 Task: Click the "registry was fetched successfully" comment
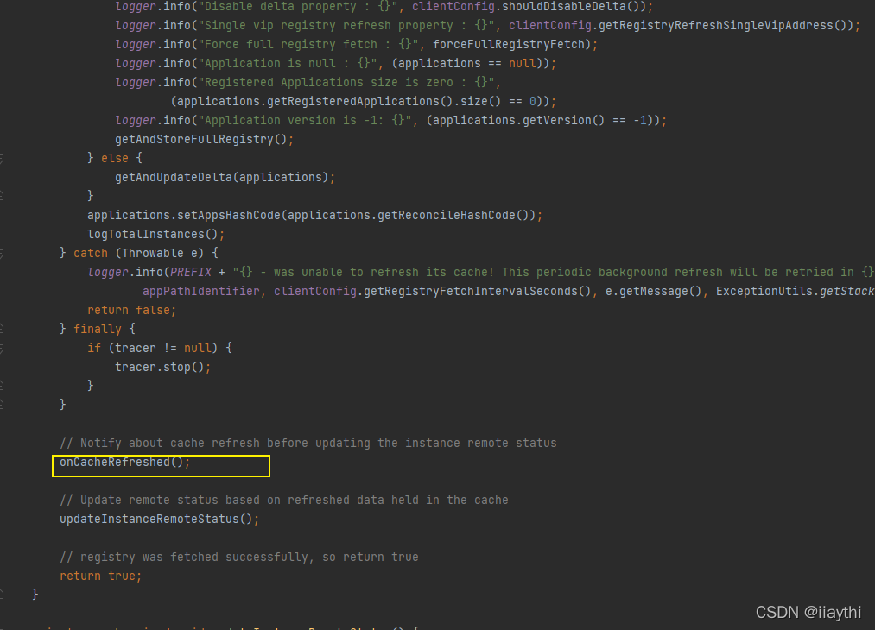click(x=239, y=557)
